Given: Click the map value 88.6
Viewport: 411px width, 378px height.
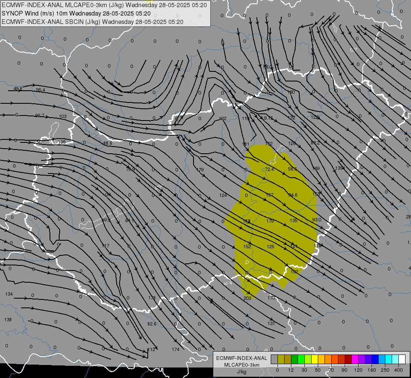Looking at the screenshot, I should (108, 143).
